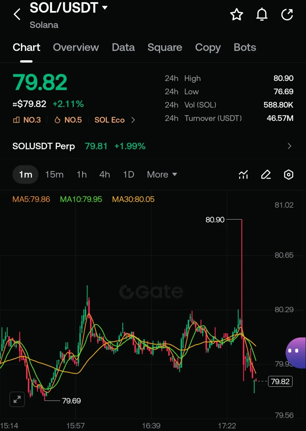The height and width of the screenshot is (431, 306).
Task: Open the purple assistant bubble
Action: pos(296,353)
